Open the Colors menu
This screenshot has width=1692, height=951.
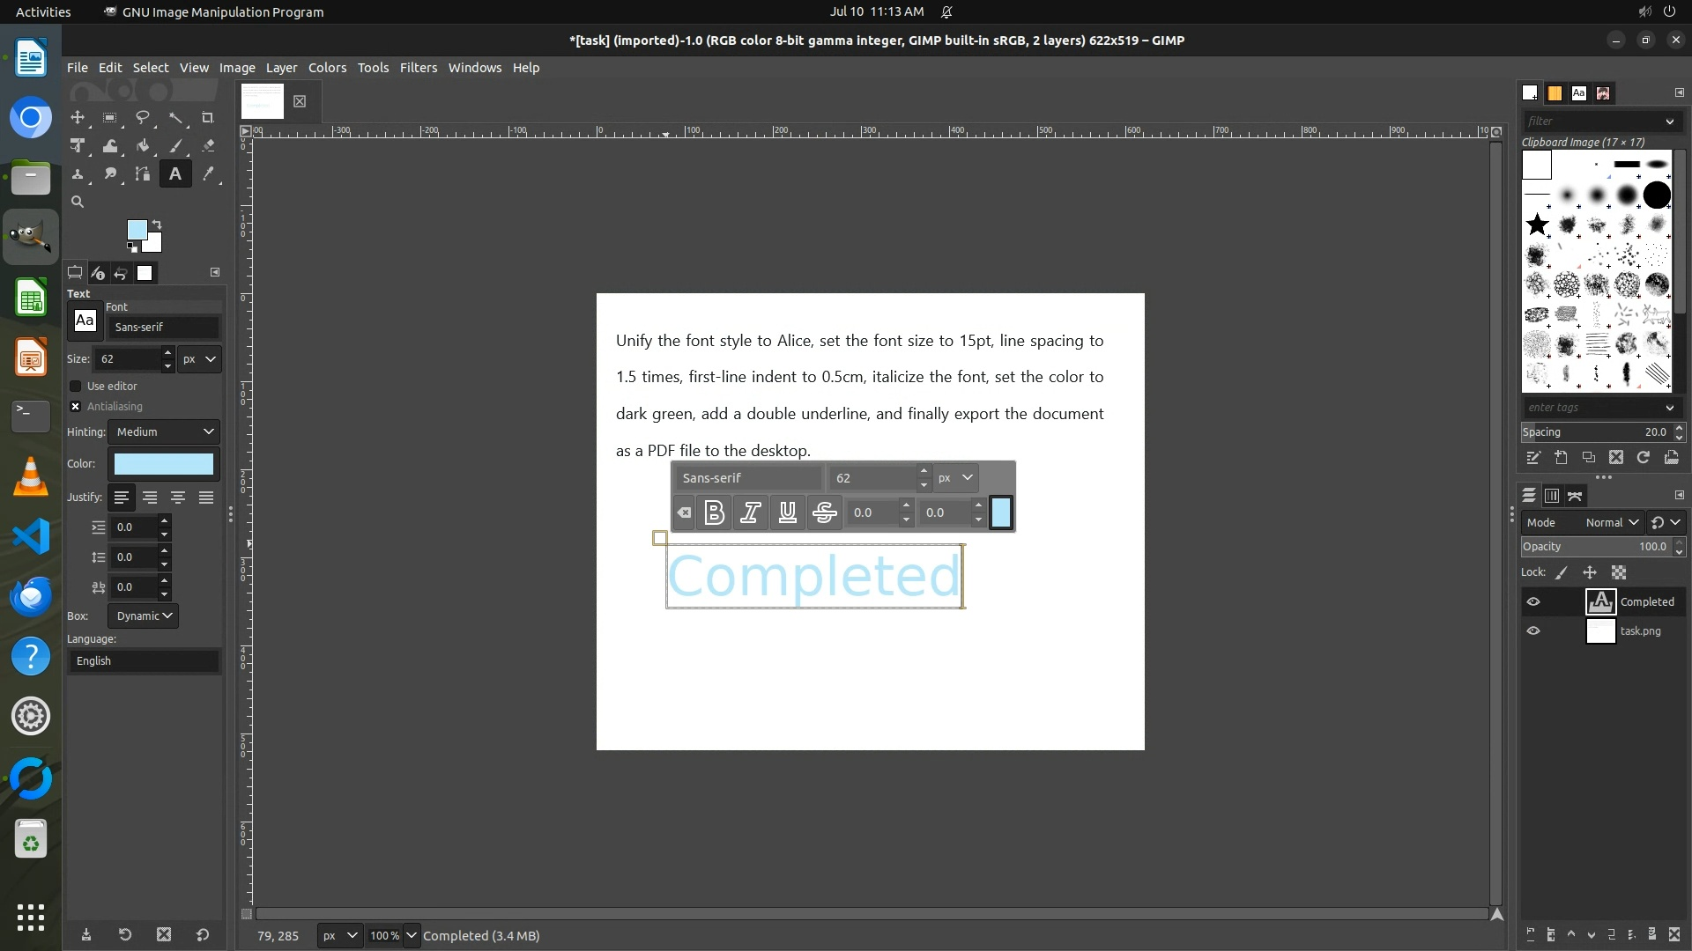coord(327,68)
